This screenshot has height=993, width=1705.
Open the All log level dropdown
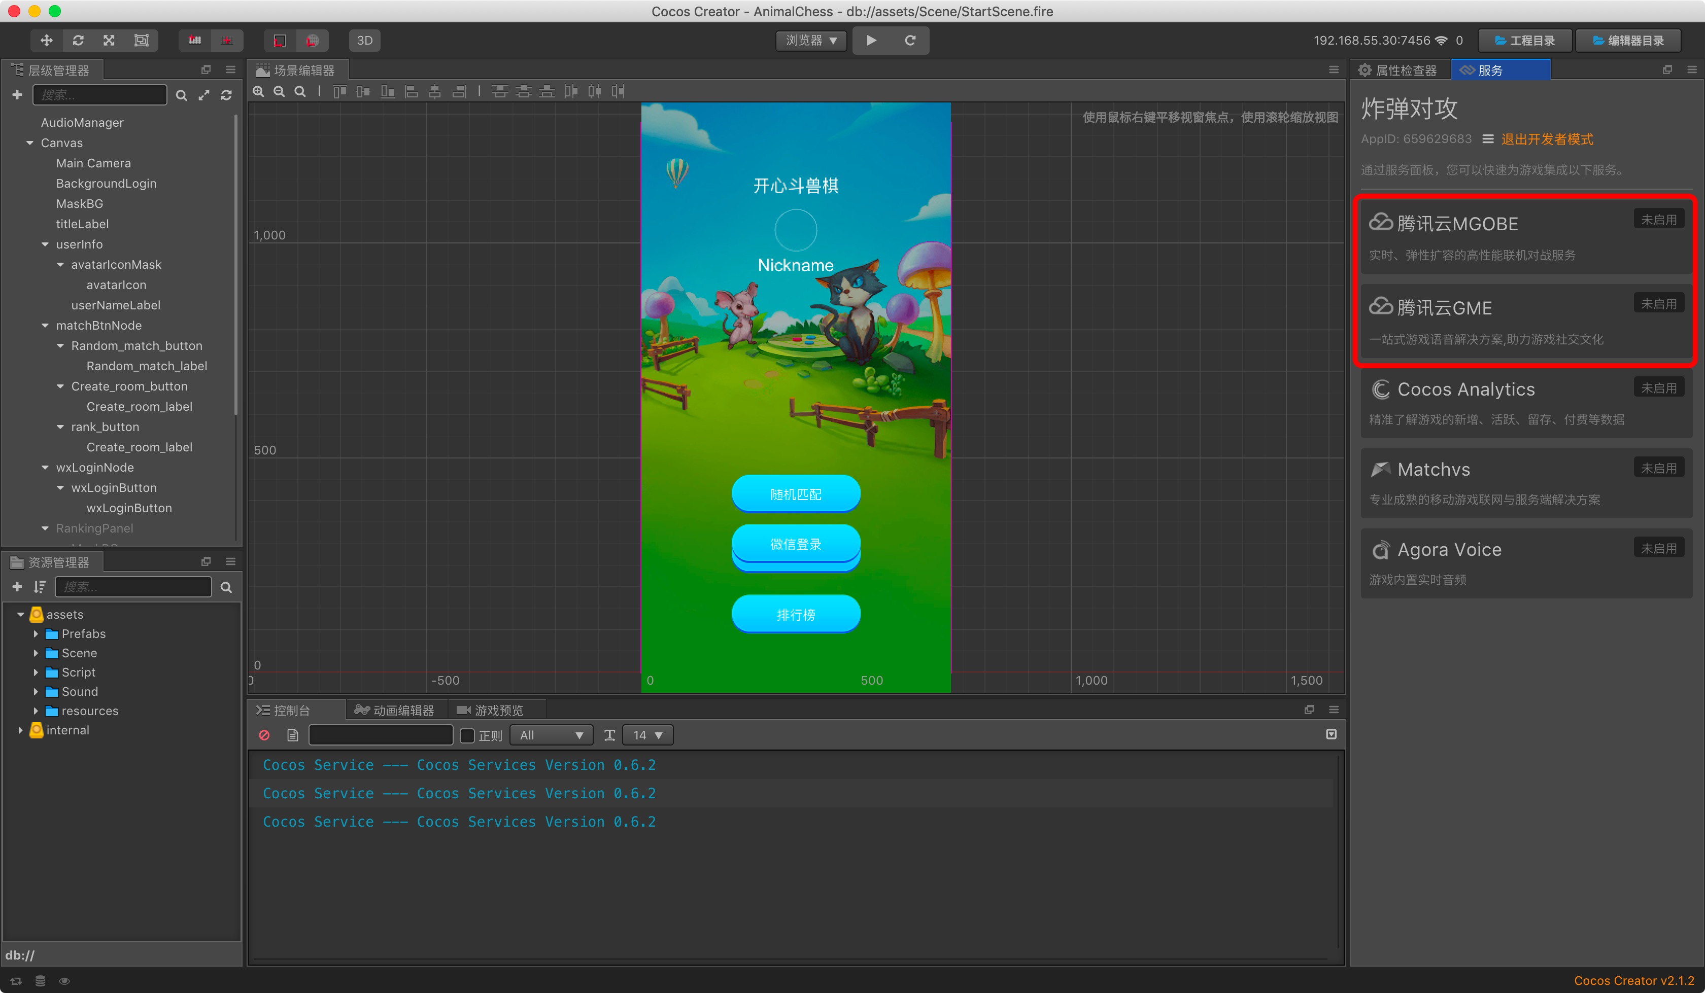(552, 735)
